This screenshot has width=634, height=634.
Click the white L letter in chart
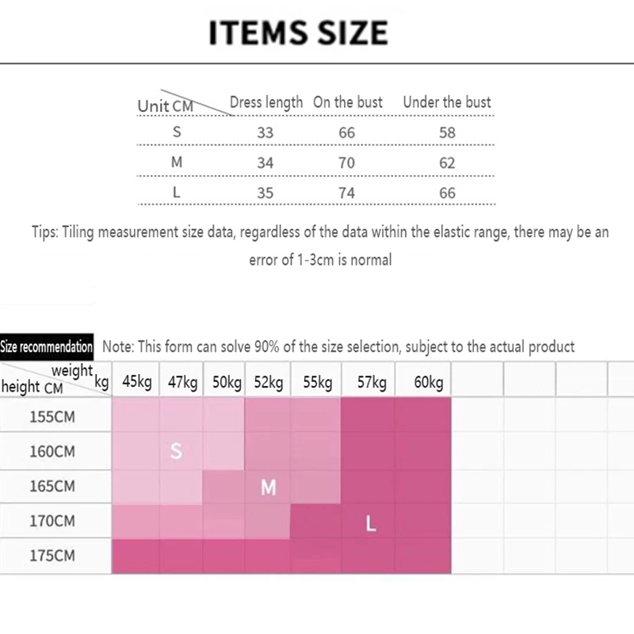[x=371, y=524]
